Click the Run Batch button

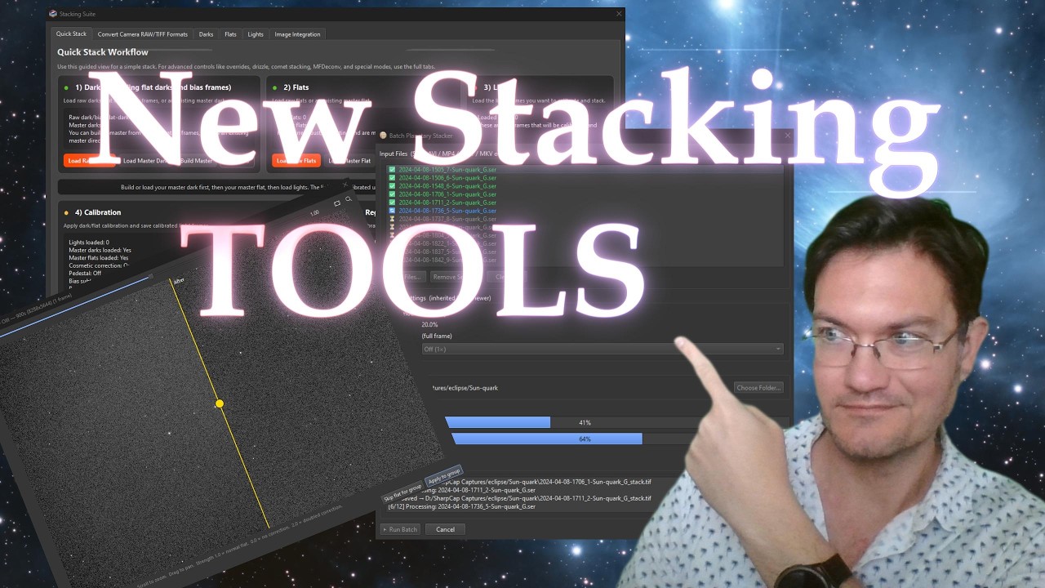pyautogui.click(x=401, y=529)
